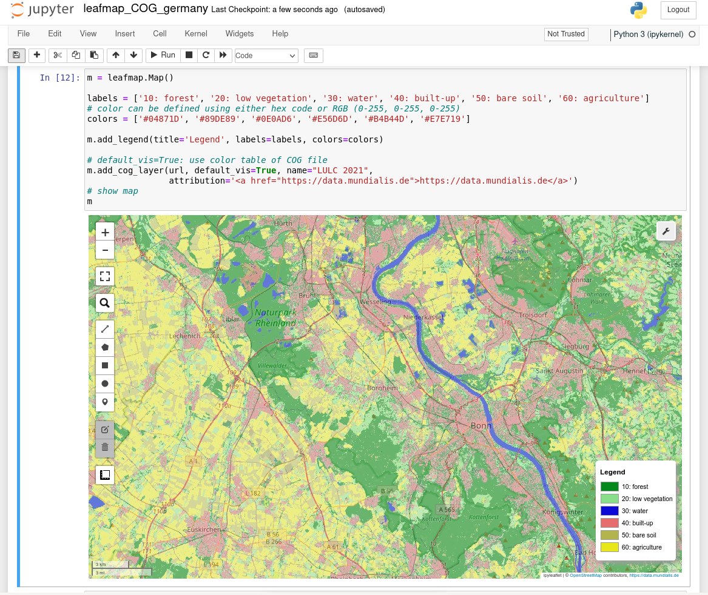Screen dimensions: 708x595
Task: Open the command palette keyboard icon
Action: (x=314, y=55)
